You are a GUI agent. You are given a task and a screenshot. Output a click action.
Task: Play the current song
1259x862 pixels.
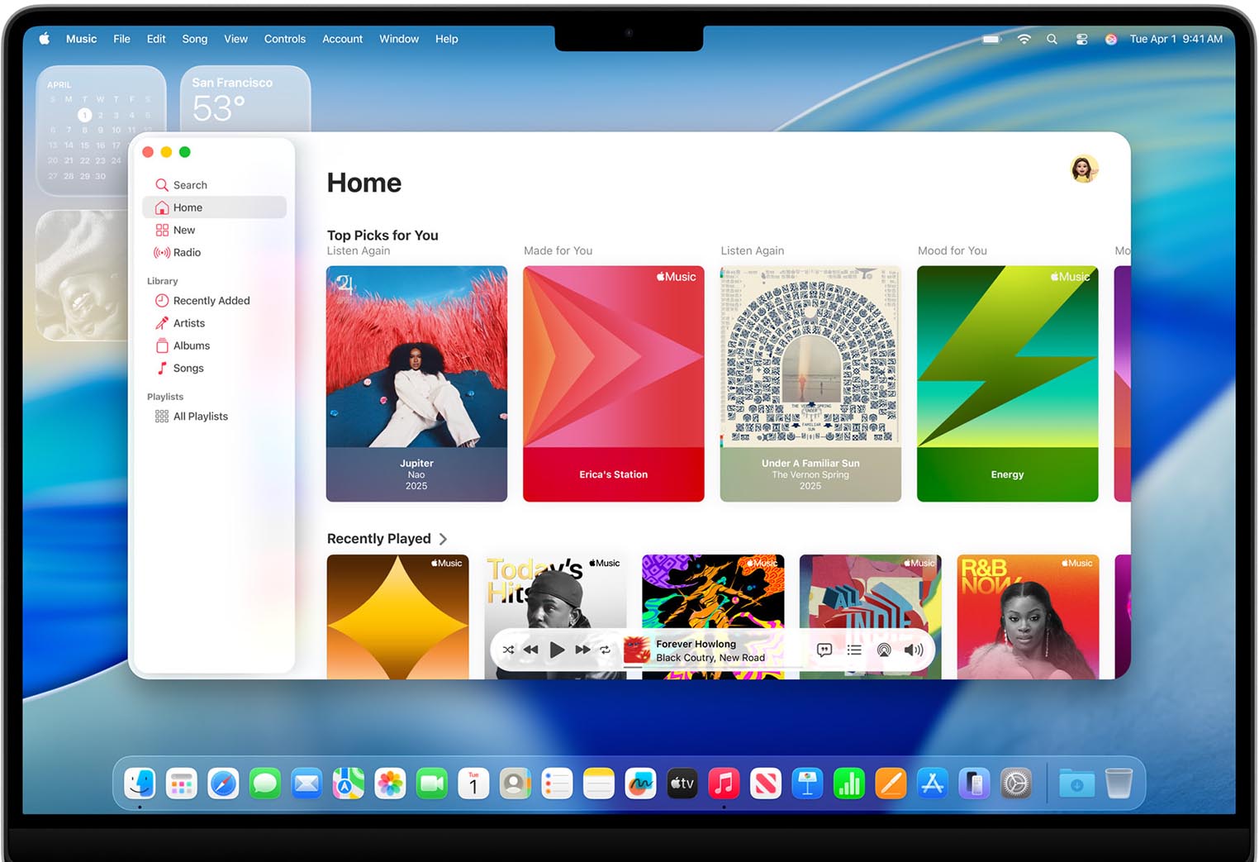[x=557, y=650]
